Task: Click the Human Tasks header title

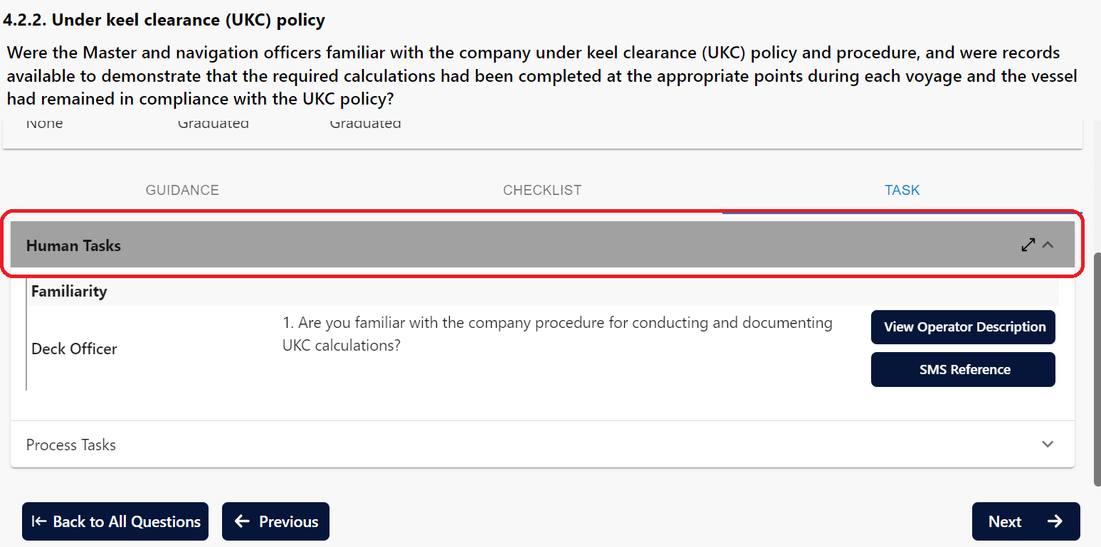Action: 73,245
